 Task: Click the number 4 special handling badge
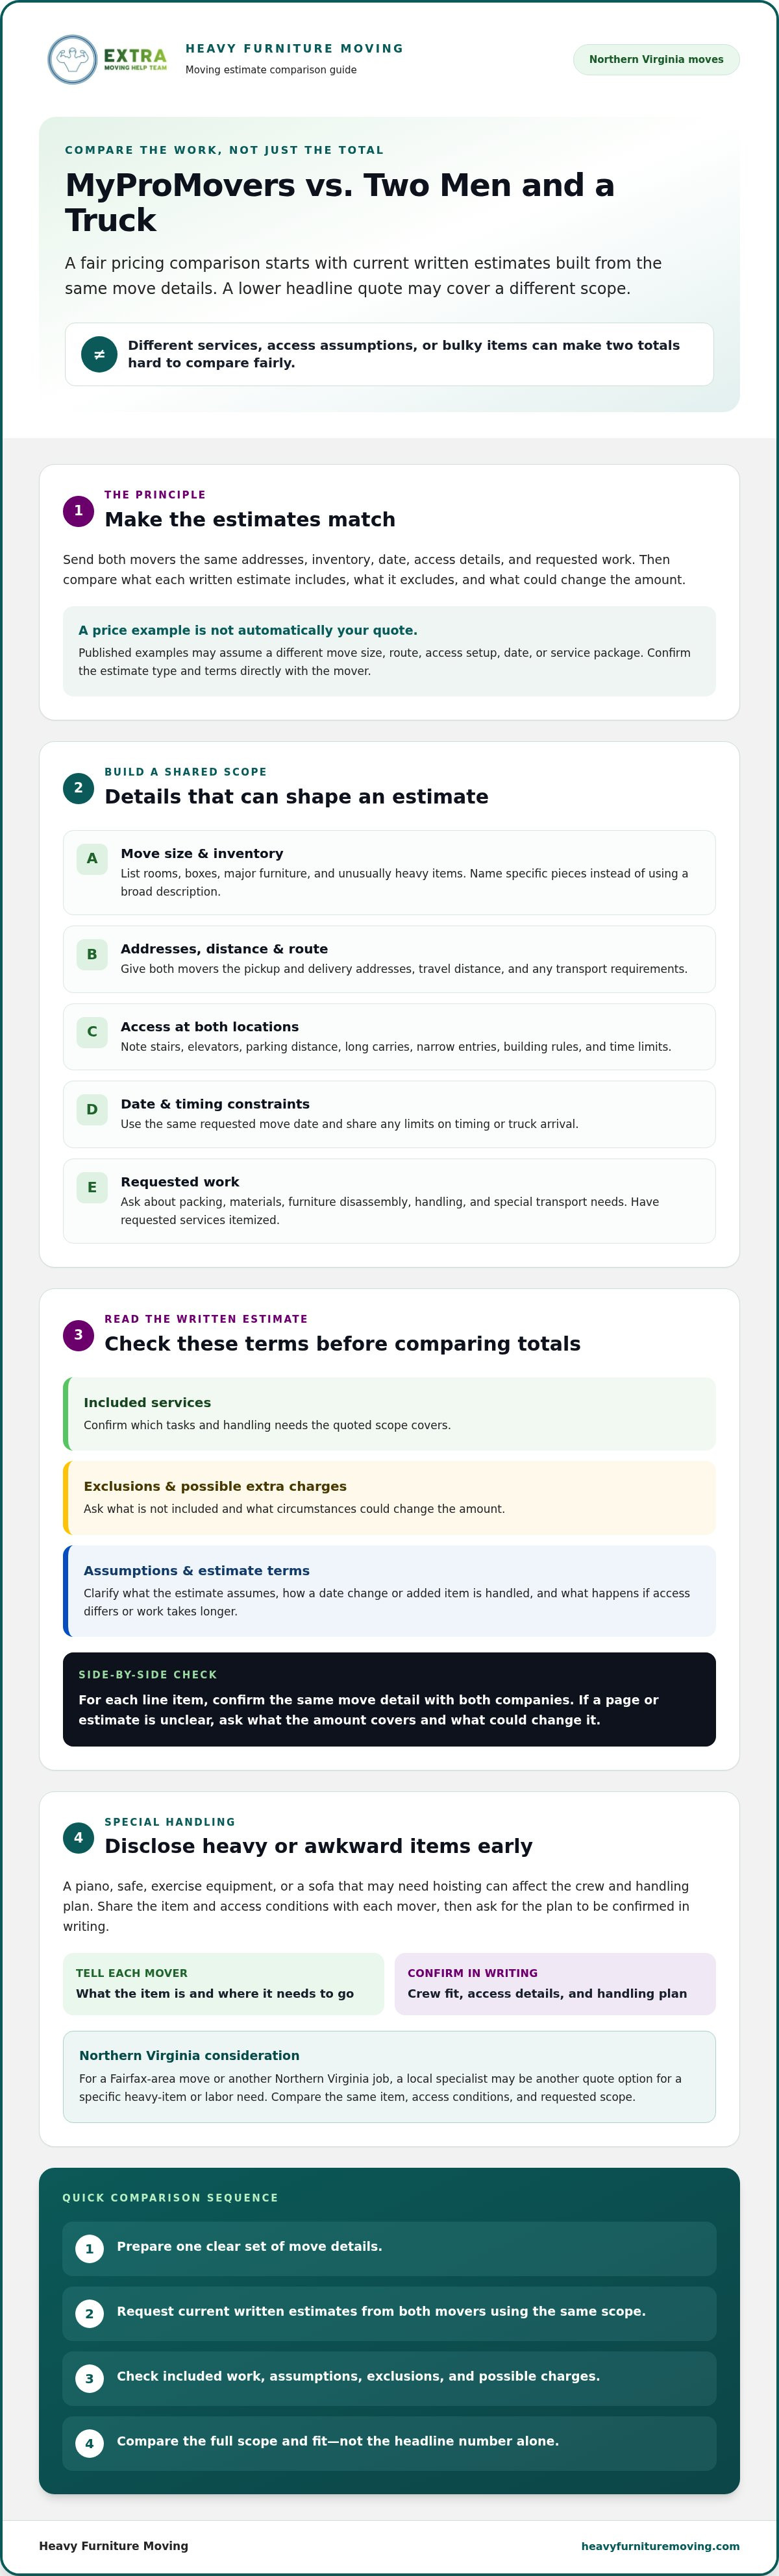click(x=78, y=1837)
